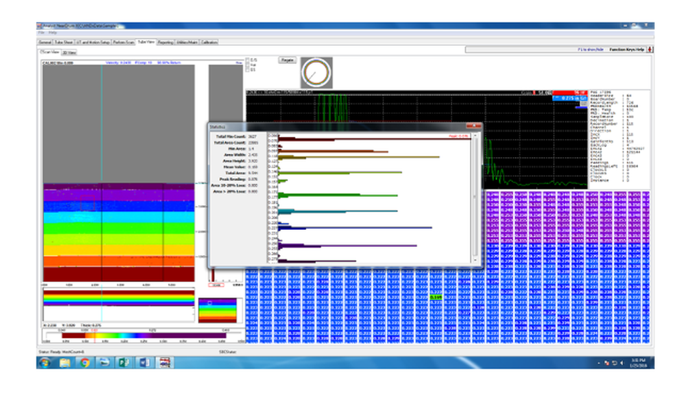Tick the lowest checkbox left of Regate
Screen dimensions: 676x404
pos(247,69)
